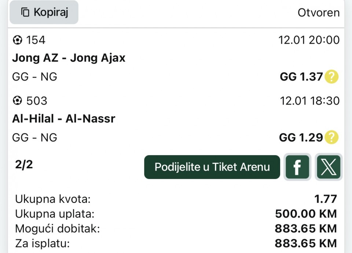The height and width of the screenshot is (253, 352).
Task: Click the Ukupna uplata 500.00 KM amount
Action: coord(306,214)
